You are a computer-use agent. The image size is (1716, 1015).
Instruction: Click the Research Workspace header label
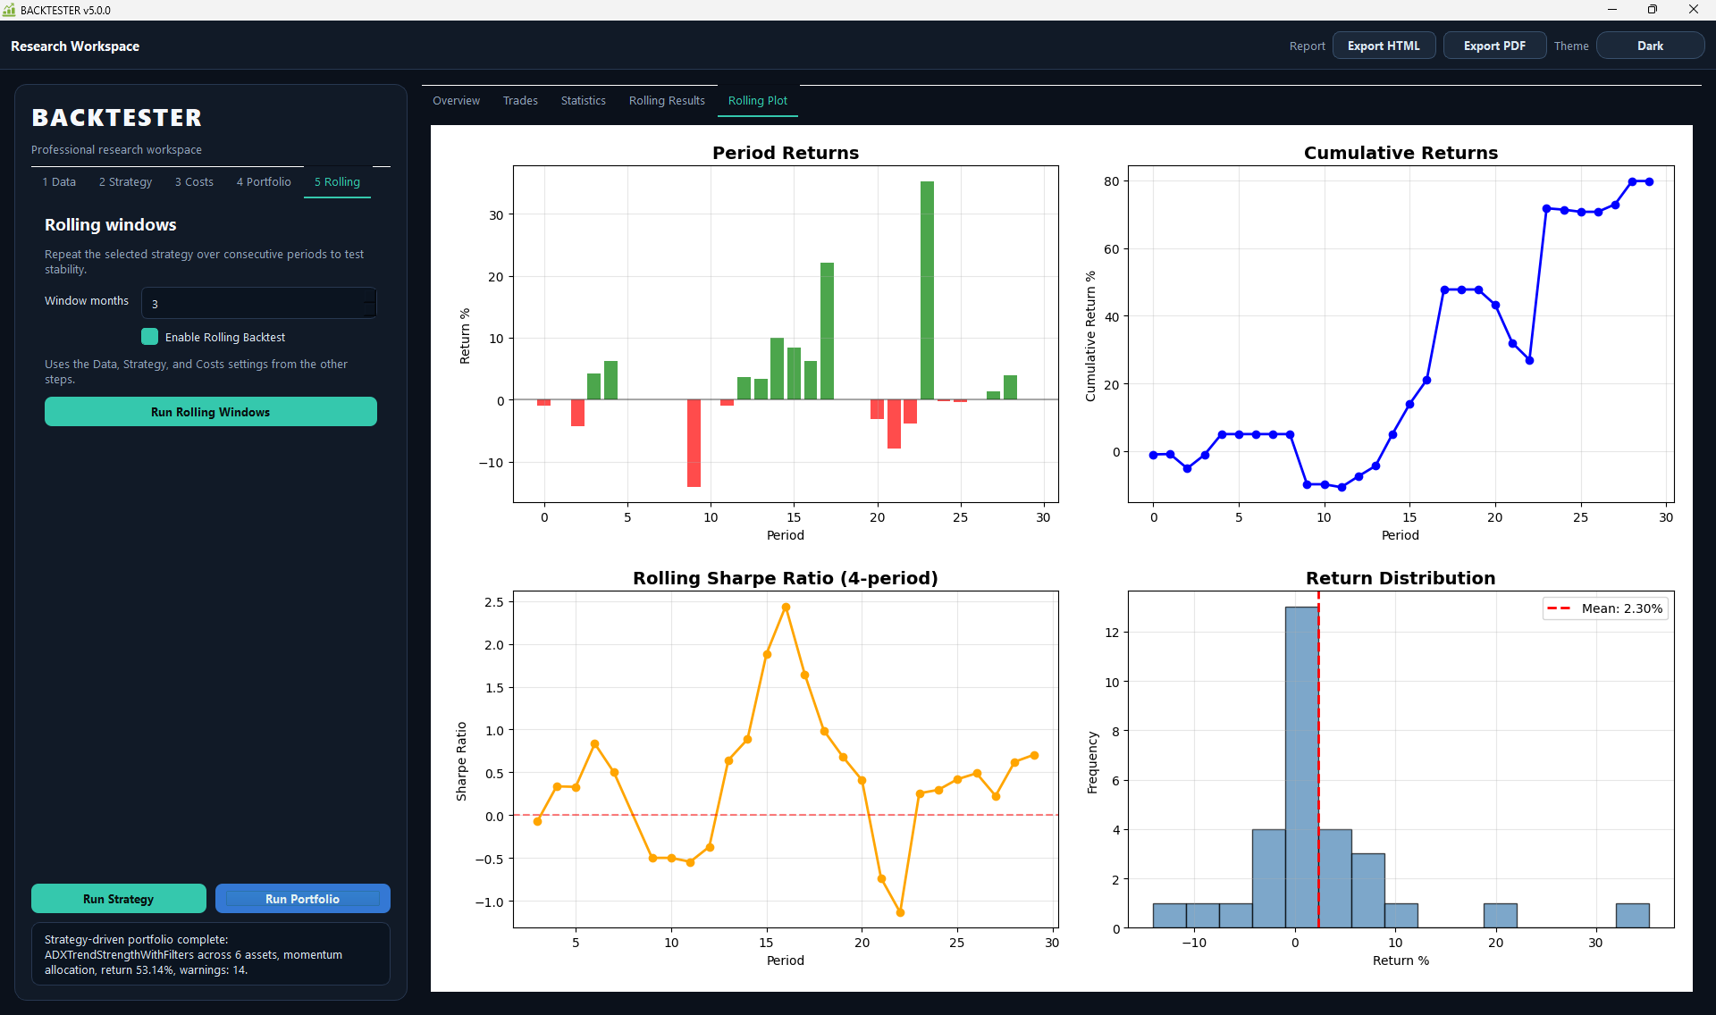coord(75,46)
